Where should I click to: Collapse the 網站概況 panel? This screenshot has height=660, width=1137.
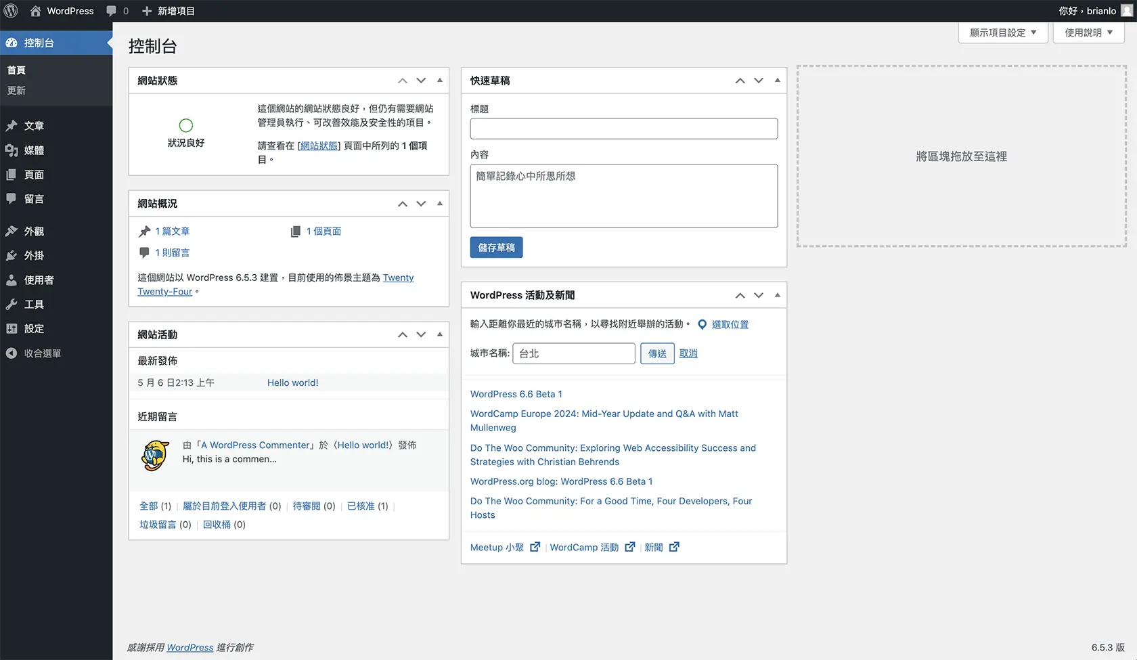tap(440, 204)
